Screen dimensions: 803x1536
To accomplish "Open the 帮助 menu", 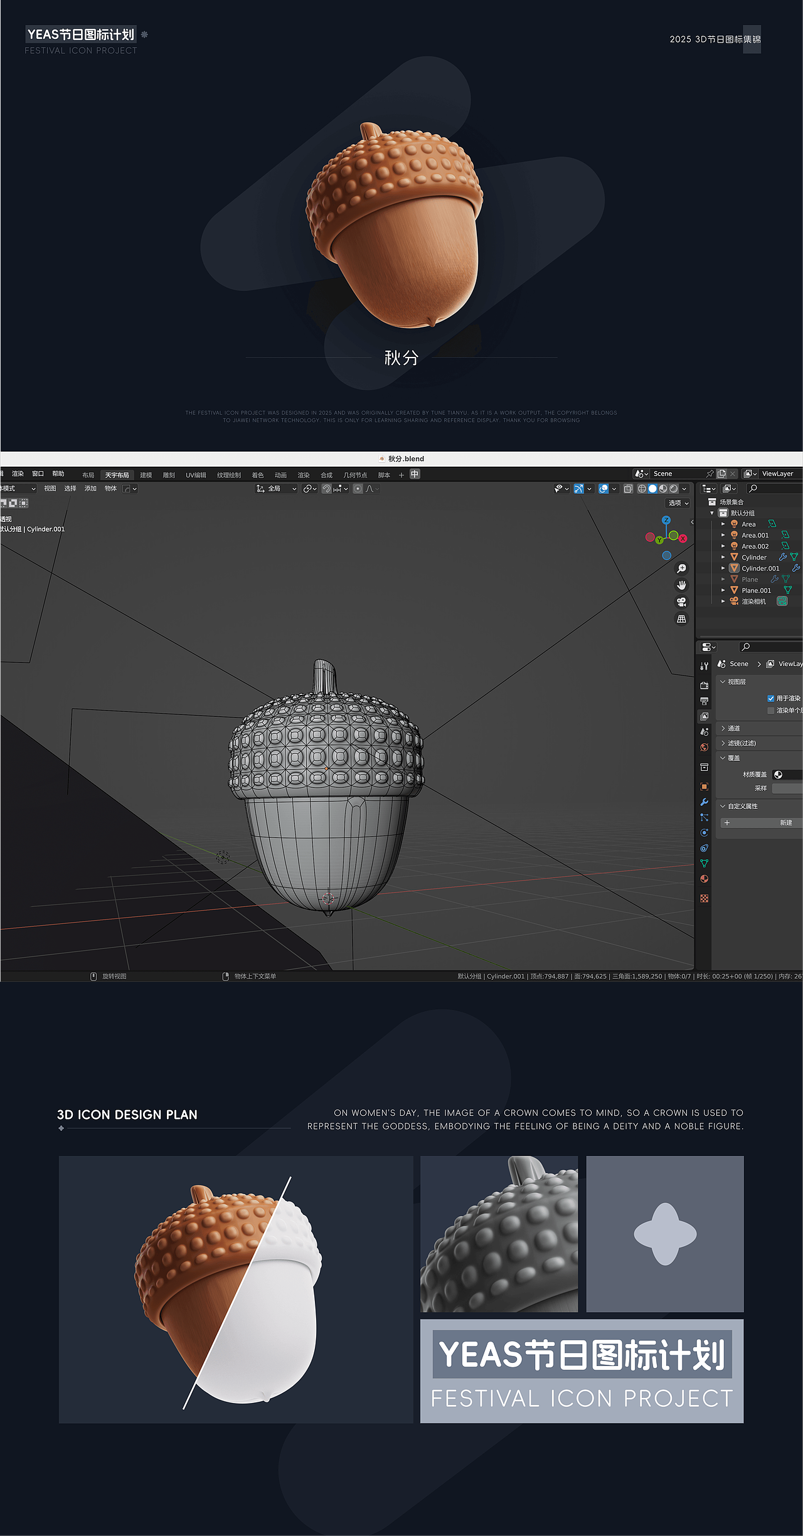I will tap(58, 474).
